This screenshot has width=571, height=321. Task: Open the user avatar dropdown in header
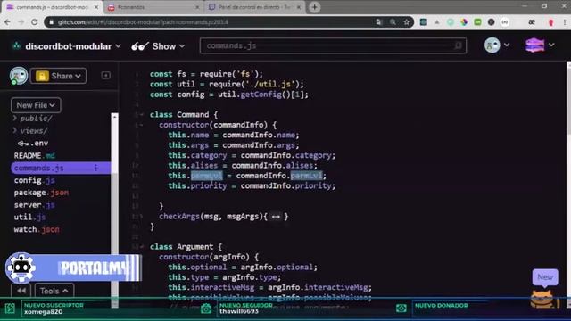click(x=497, y=45)
